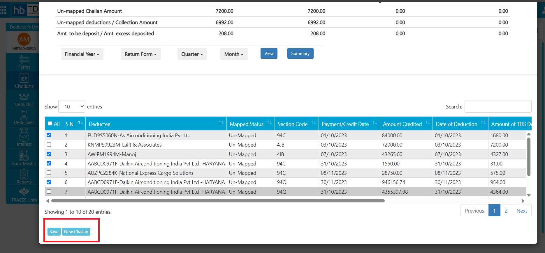Sort by Deductee column arrows
Screen dimensions: 545x253
click(x=221, y=122)
